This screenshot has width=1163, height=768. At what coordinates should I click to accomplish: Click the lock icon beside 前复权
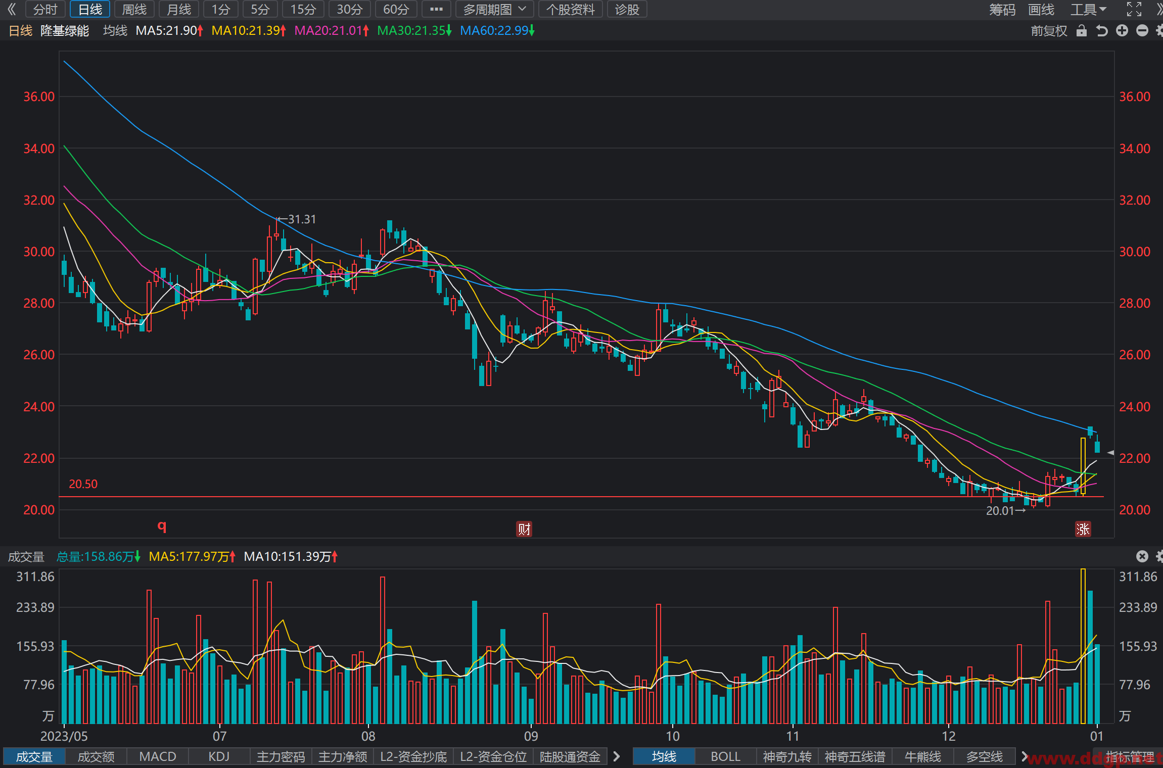(1081, 31)
